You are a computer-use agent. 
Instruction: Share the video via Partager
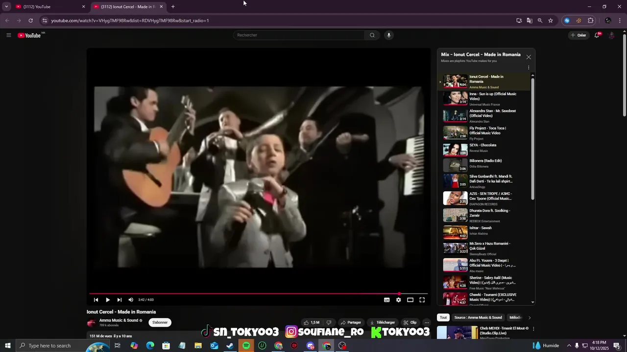pyautogui.click(x=351, y=323)
